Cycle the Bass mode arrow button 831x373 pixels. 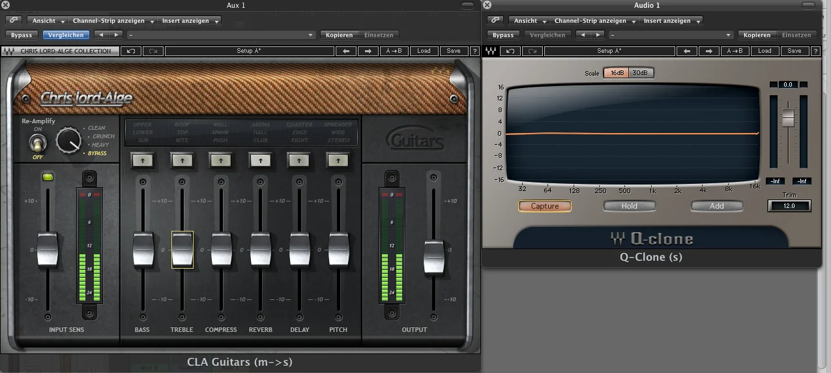142,159
